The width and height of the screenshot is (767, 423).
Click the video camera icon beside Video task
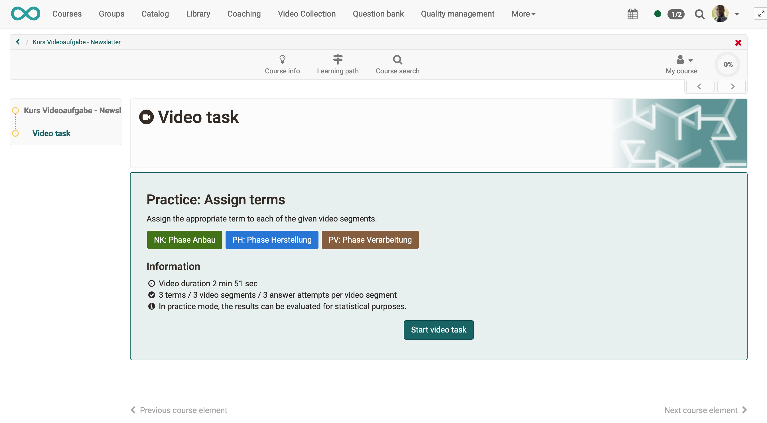146,117
